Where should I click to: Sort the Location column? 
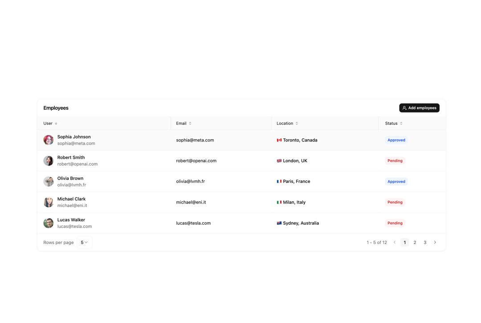(x=297, y=124)
